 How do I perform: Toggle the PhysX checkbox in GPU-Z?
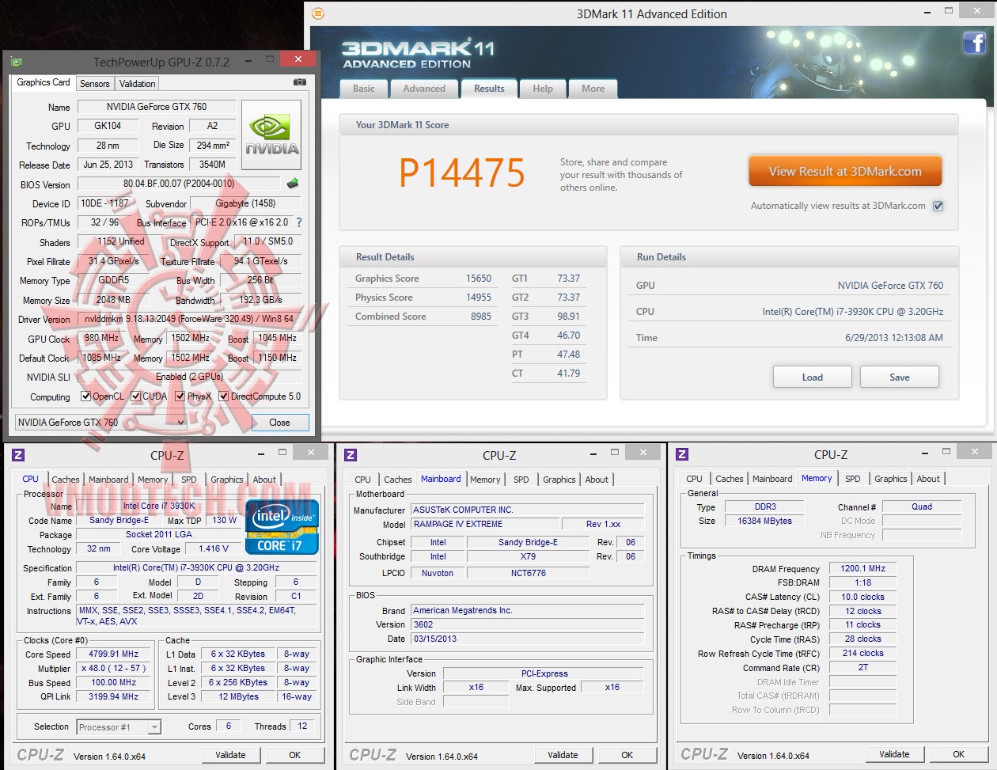pos(180,396)
